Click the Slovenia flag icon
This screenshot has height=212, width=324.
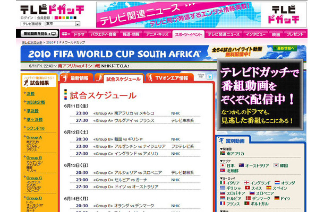[x=252, y=193]
